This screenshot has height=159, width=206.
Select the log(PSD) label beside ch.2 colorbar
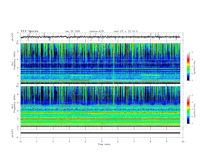pyautogui.click(x=195, y=111)
